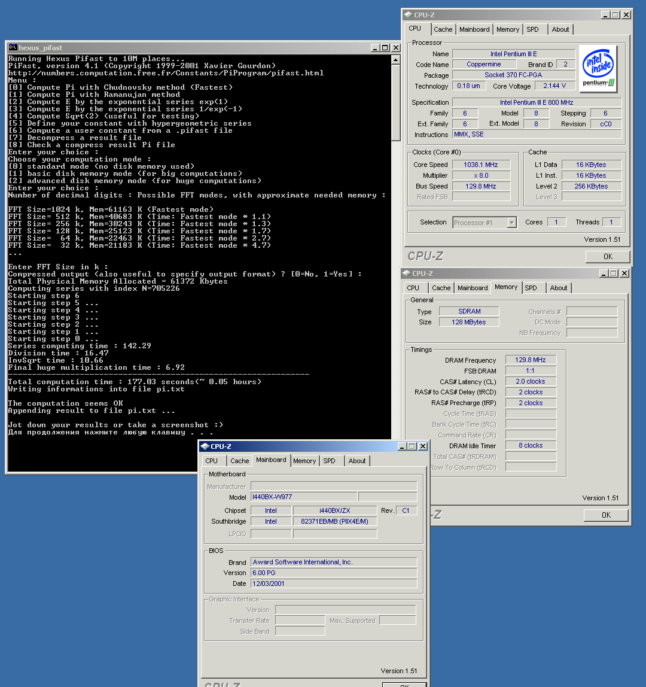This screenshot has height=687, width=646.
Task: Click the console scrollbar up arrow
Action: 395,60
